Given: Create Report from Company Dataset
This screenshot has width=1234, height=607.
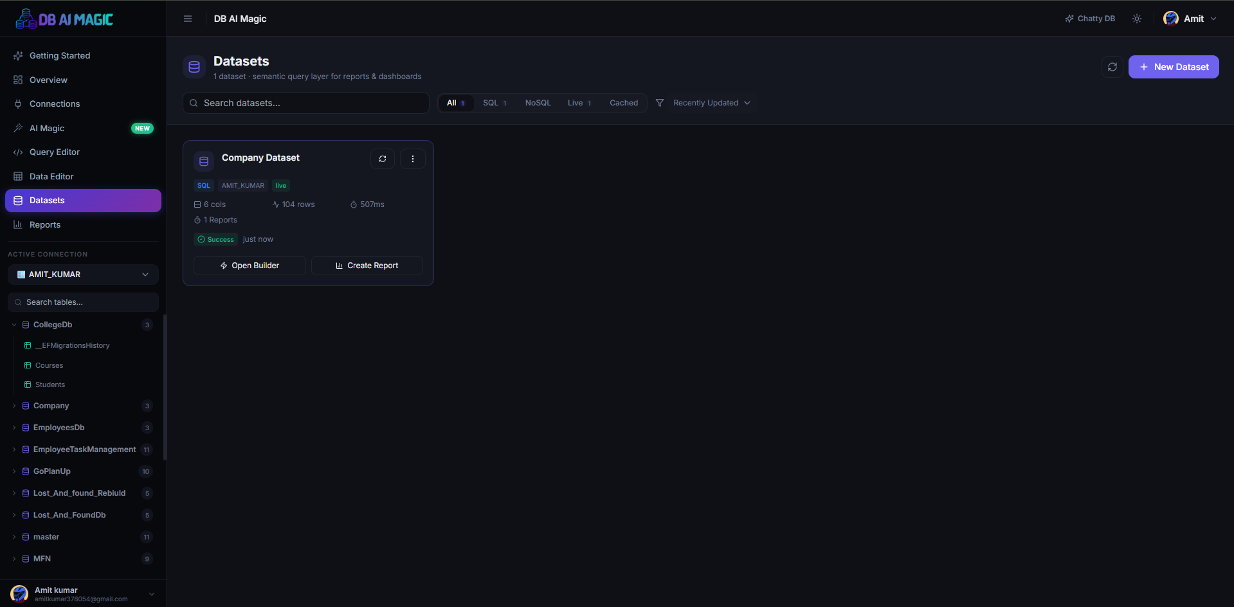Looking at the screenshot, I should tap(367, 266).
